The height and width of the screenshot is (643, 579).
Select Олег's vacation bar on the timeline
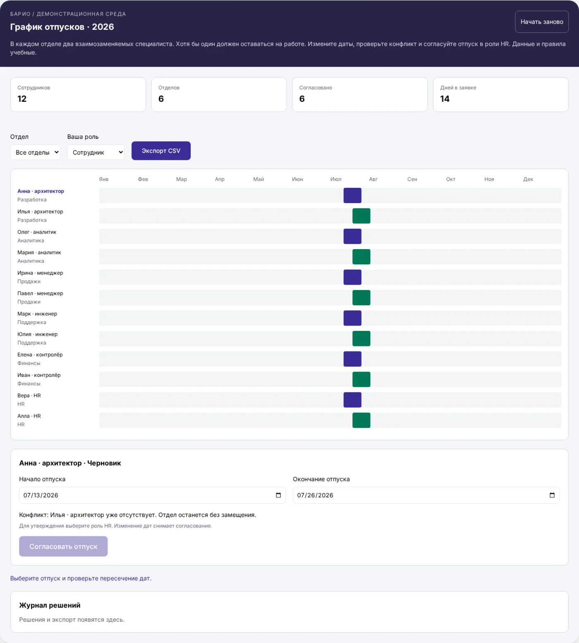352,236
